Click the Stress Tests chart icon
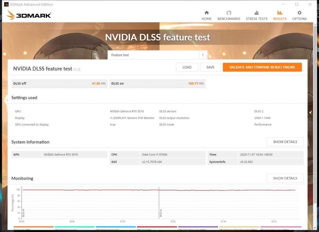Image resolution: width=319 pixels, height=232 pixels. [256, 13]
